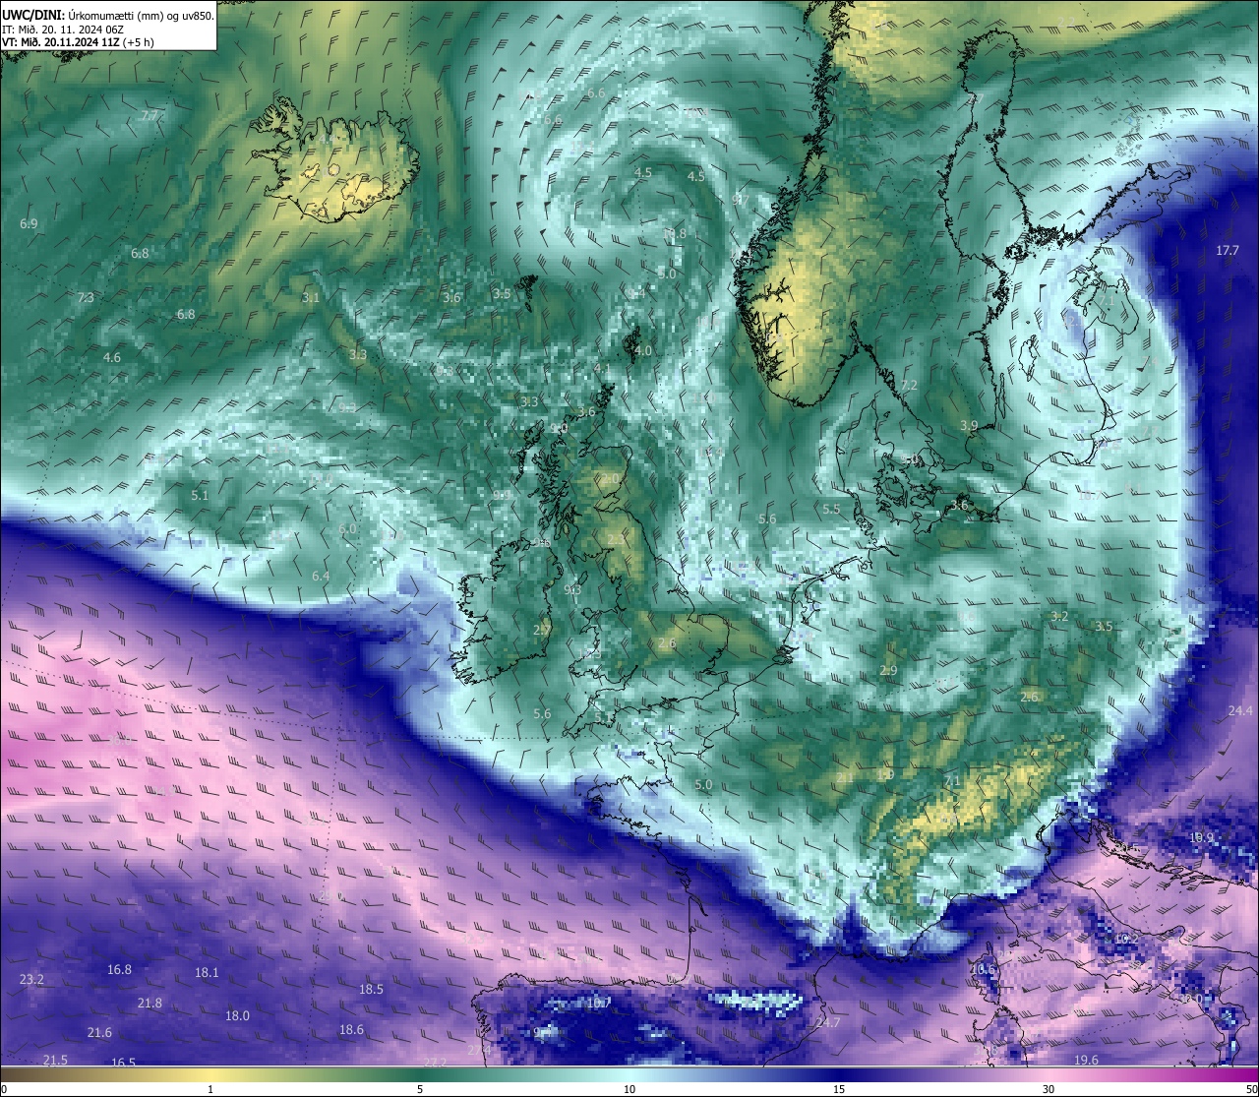This screenshot has width=1259, height=1097.
Task: Click the 7.2 value near Sweden
Action: tap(909, 385)
